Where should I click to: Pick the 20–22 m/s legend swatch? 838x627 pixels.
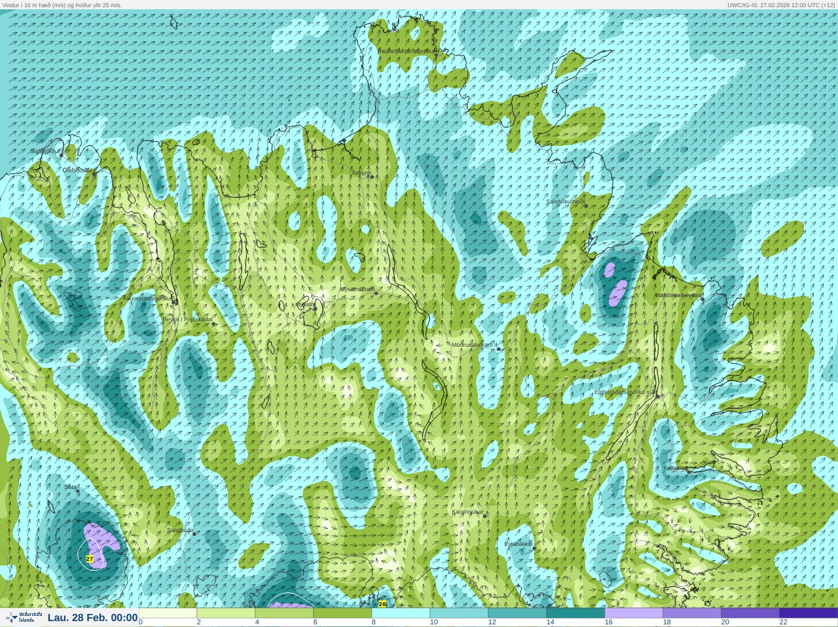coord(750,613)
